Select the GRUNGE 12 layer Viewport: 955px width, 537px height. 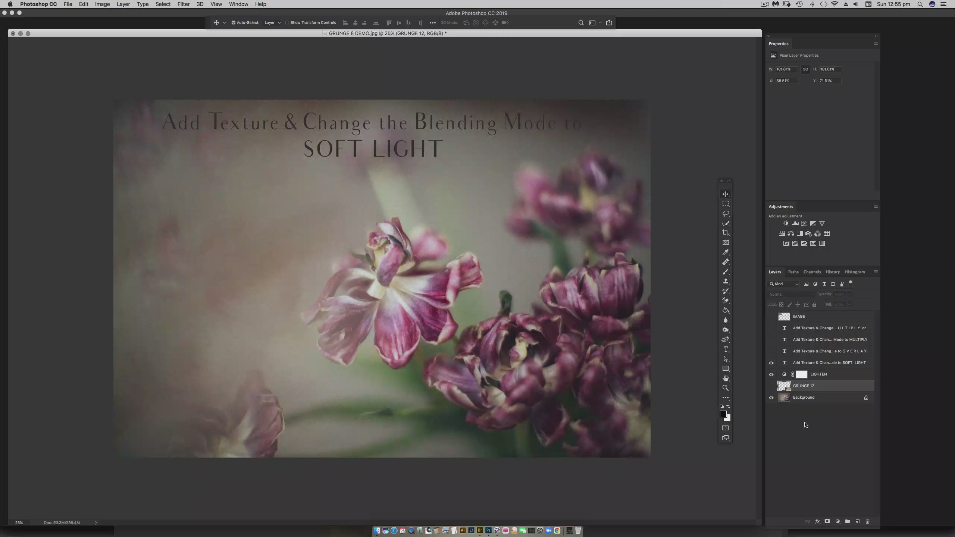[x=821, y=386]
